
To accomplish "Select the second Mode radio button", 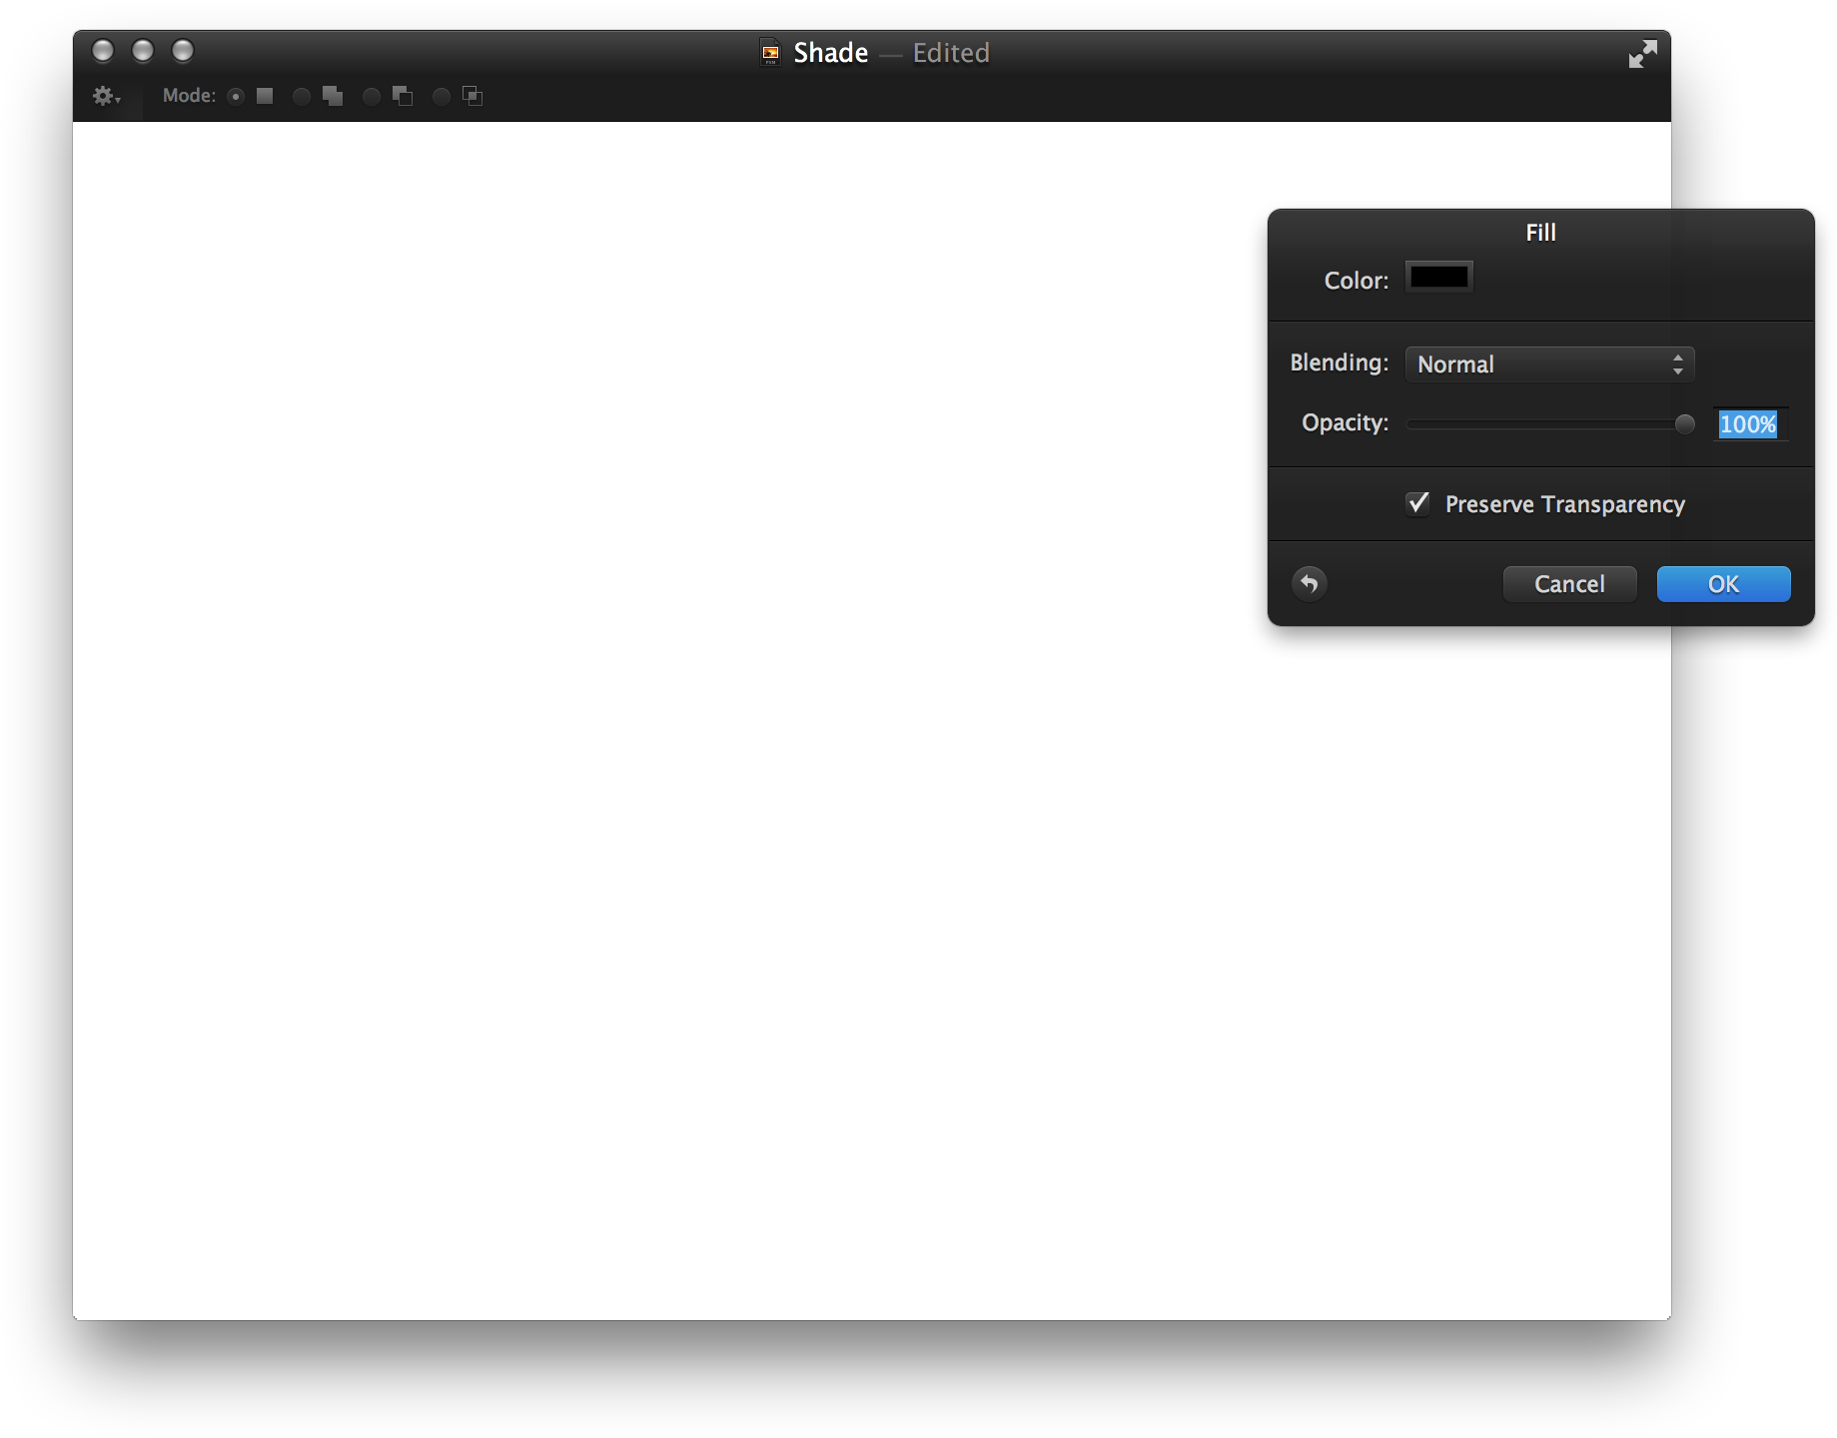I will [x=302, y=96].
